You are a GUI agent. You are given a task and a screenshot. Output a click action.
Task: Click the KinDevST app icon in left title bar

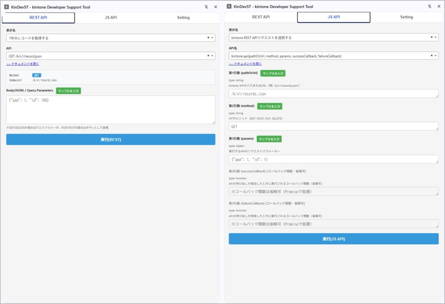tap(6, 7)
